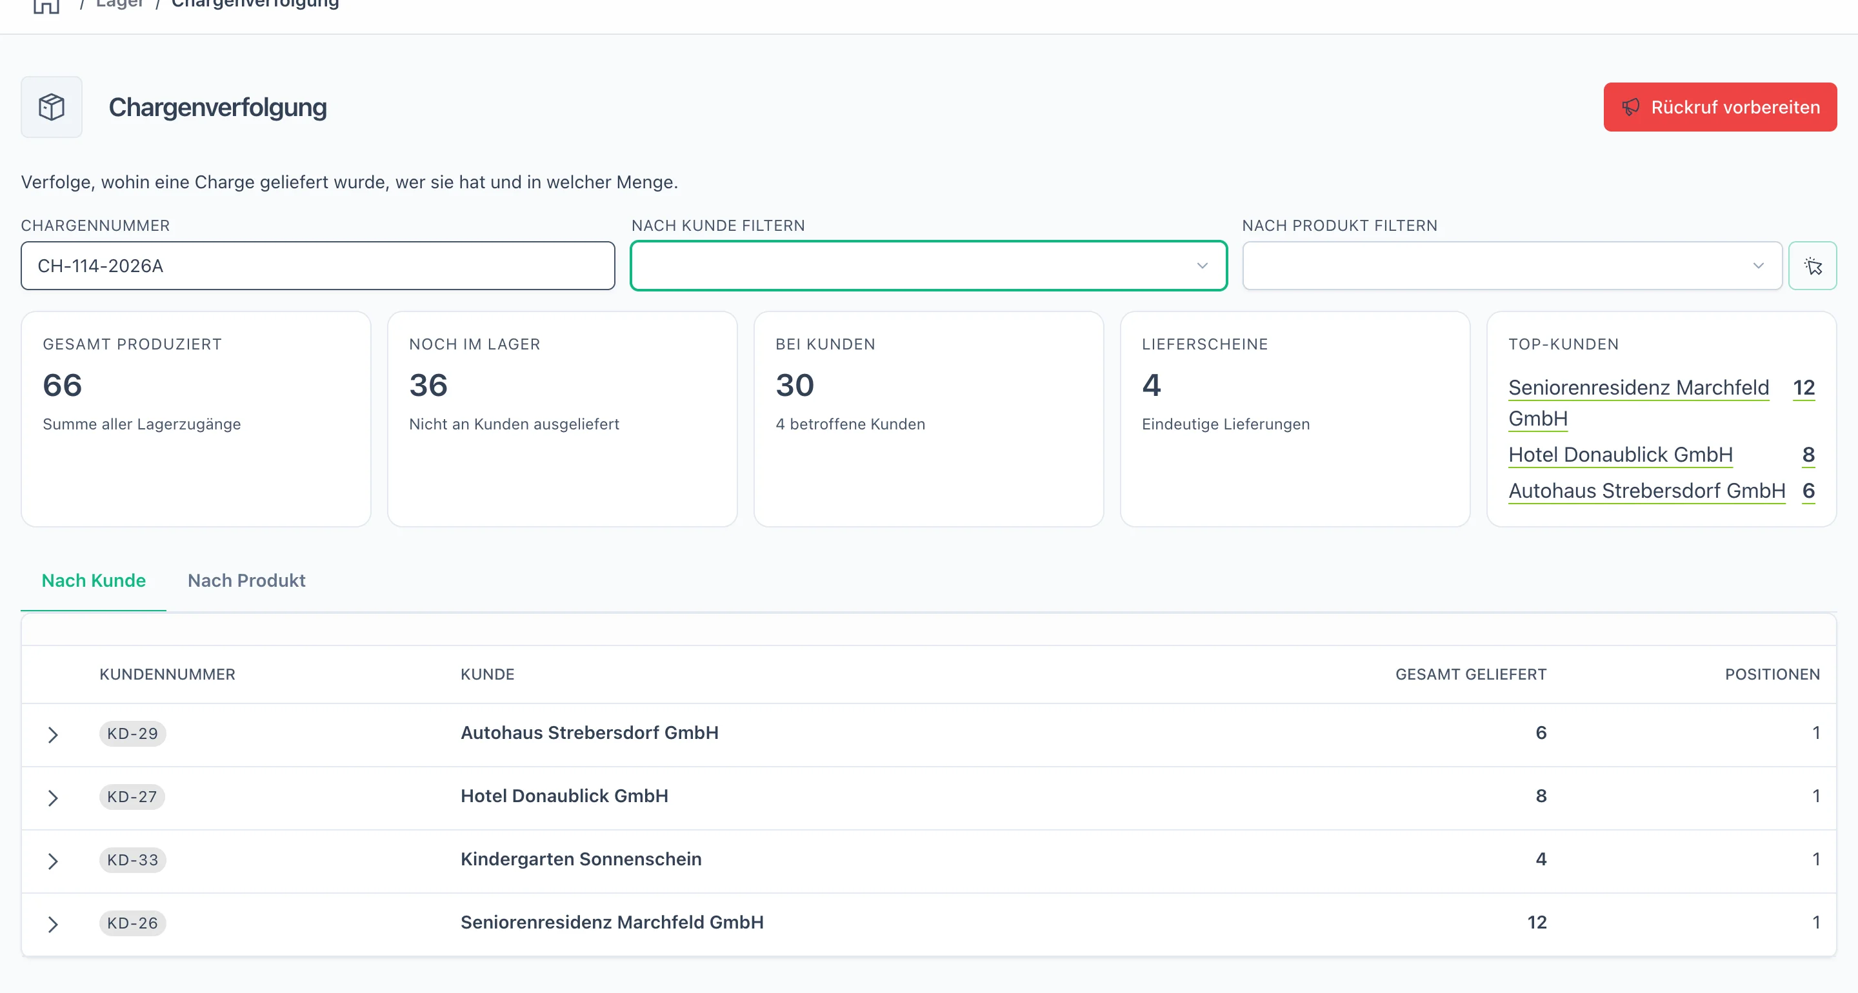
Task: Click the cursor-click icon button next to product filter
Action: (x=1813, y=266)
